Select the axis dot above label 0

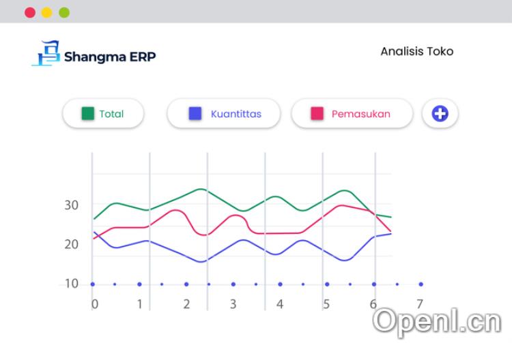[92, 284]
